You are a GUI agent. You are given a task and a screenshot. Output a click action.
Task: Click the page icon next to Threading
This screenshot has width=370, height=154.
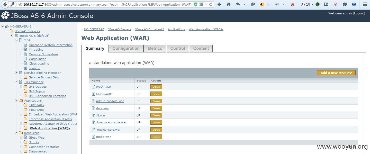click(25, 49)
